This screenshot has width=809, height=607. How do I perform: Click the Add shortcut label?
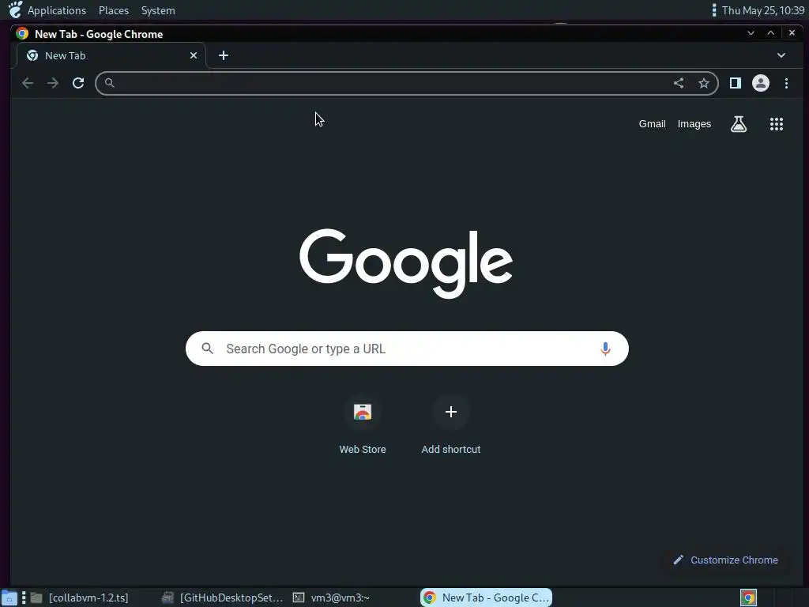[x=451, y=450]
